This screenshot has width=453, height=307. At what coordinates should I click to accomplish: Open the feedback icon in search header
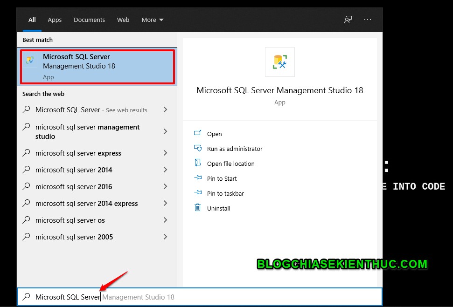tap(348, 20)
